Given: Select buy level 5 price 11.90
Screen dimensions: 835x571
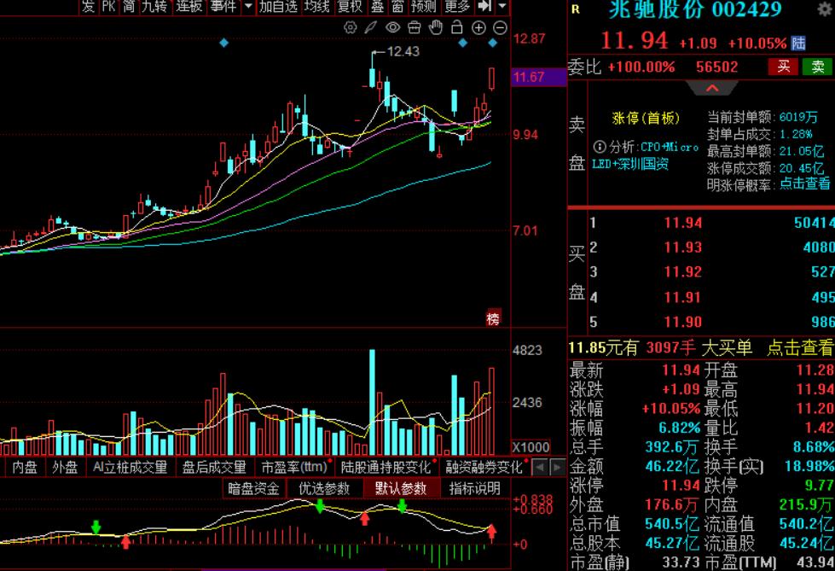Looking at the screenshot, I should coord(682,322).
